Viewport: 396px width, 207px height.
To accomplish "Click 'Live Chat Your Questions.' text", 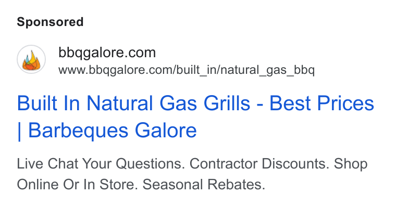I will click(101, 164).
